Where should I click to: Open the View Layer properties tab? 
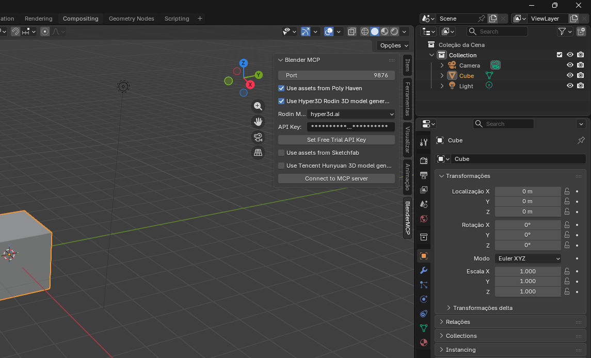click(424, 189)
